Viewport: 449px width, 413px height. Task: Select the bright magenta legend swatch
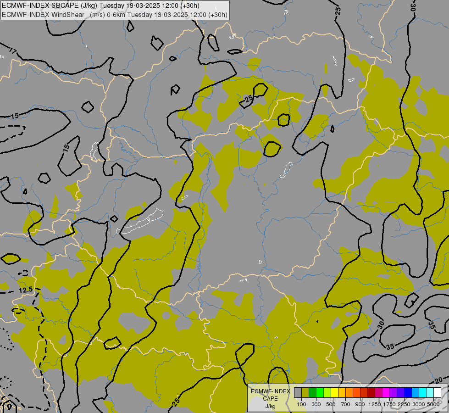(386, 392)
